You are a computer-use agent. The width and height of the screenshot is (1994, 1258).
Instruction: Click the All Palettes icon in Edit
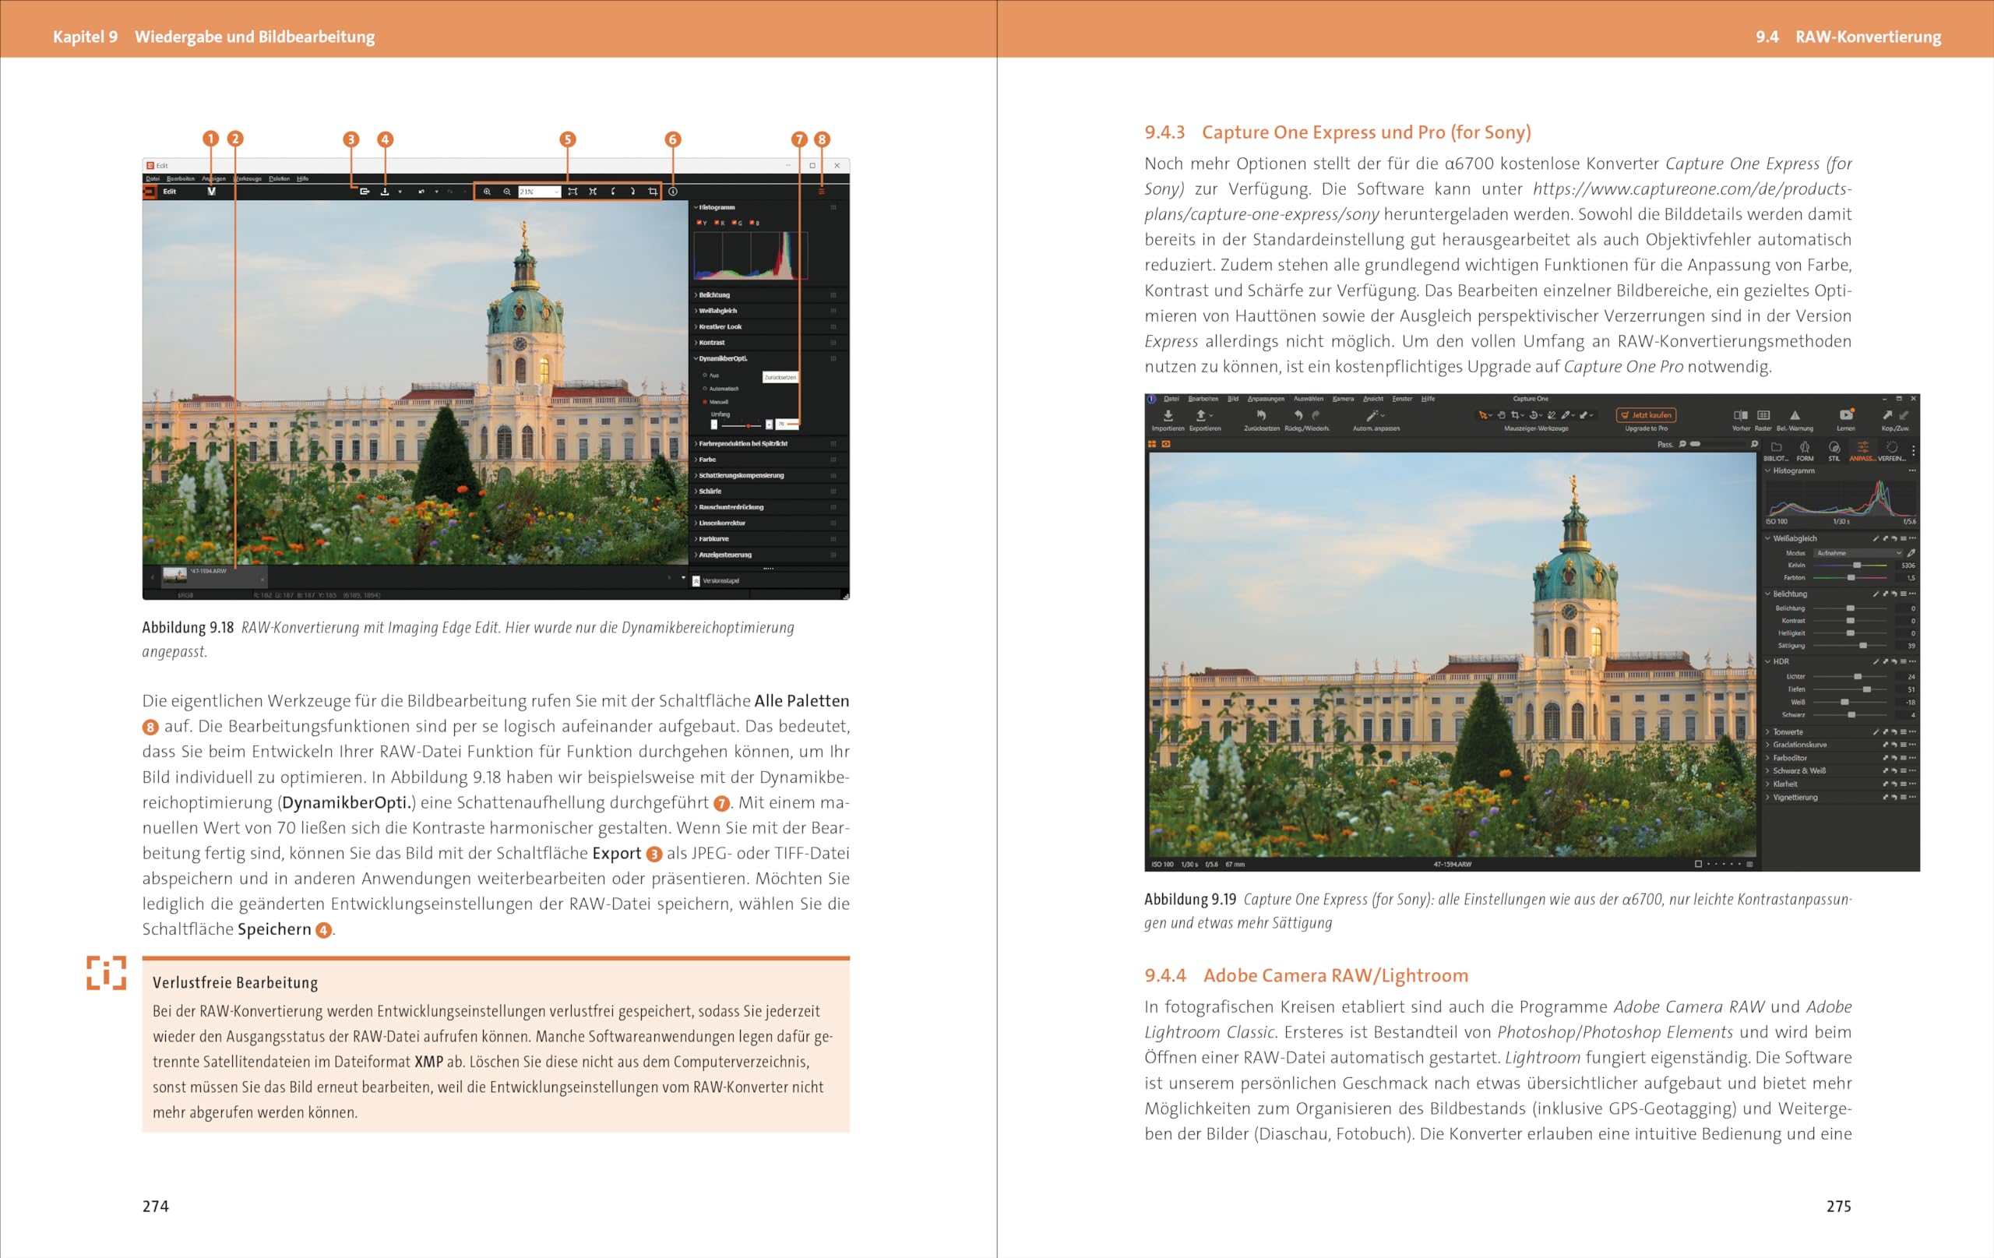pyautogui.click(x=822, y=192)
